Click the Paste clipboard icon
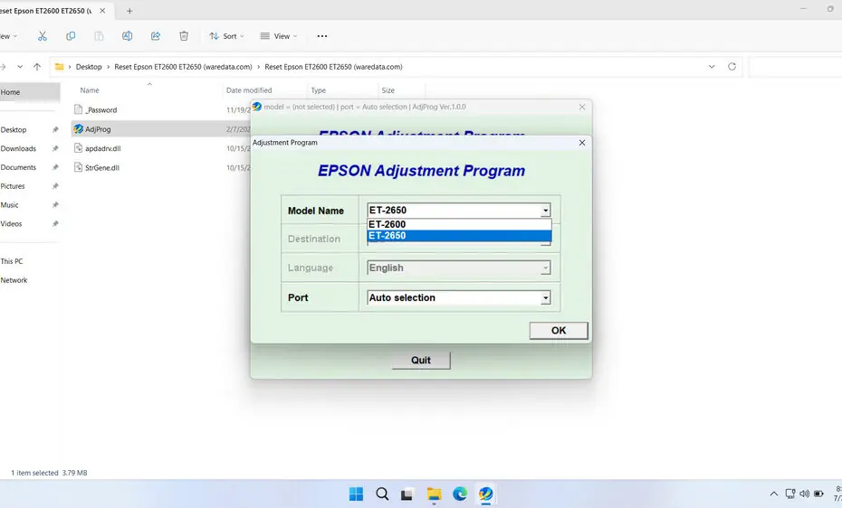 pyautogui.click(x=99, y=36)
